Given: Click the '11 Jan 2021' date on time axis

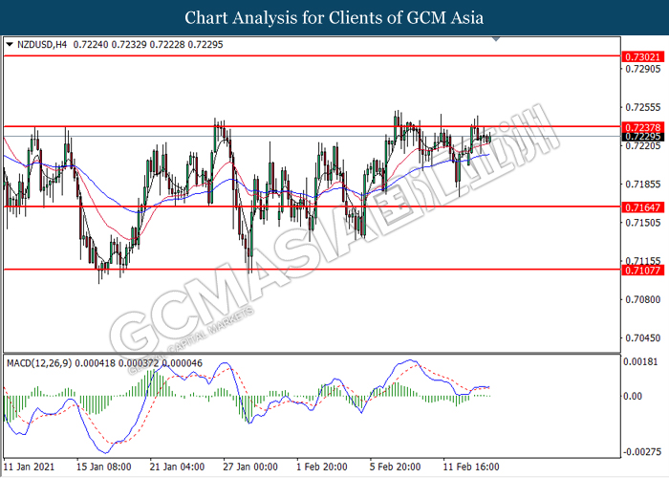Looking at the screenshot, I should (31, 467).
